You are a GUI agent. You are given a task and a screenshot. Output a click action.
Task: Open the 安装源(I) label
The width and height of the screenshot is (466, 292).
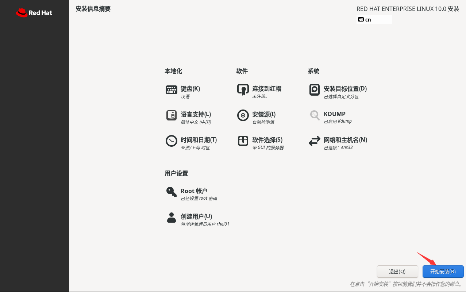264,114
